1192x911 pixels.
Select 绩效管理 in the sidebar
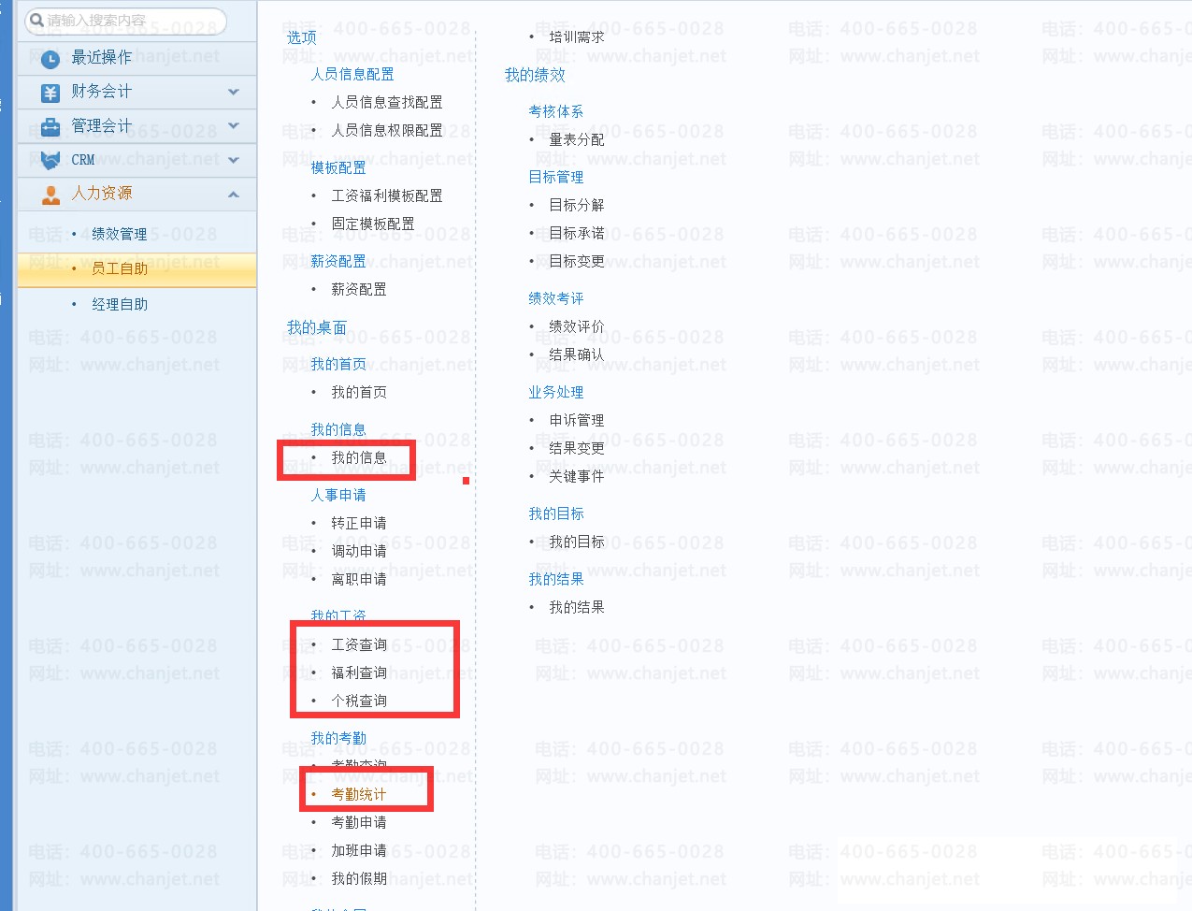(x=119, y=234)
